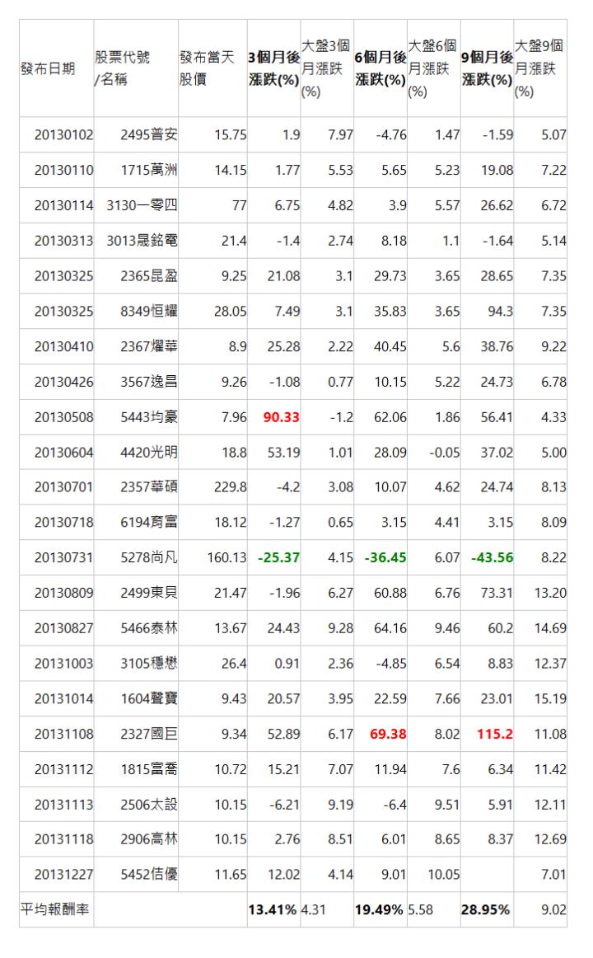Click the date cell 20131113
The height and width of the screenshot is (958, 593).
click(x=64, y=805)
